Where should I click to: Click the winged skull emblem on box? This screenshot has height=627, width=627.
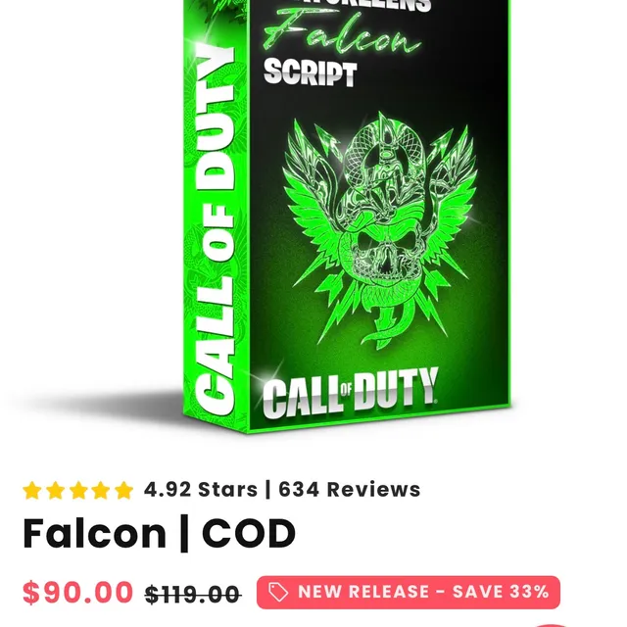(x=380, y=232)
